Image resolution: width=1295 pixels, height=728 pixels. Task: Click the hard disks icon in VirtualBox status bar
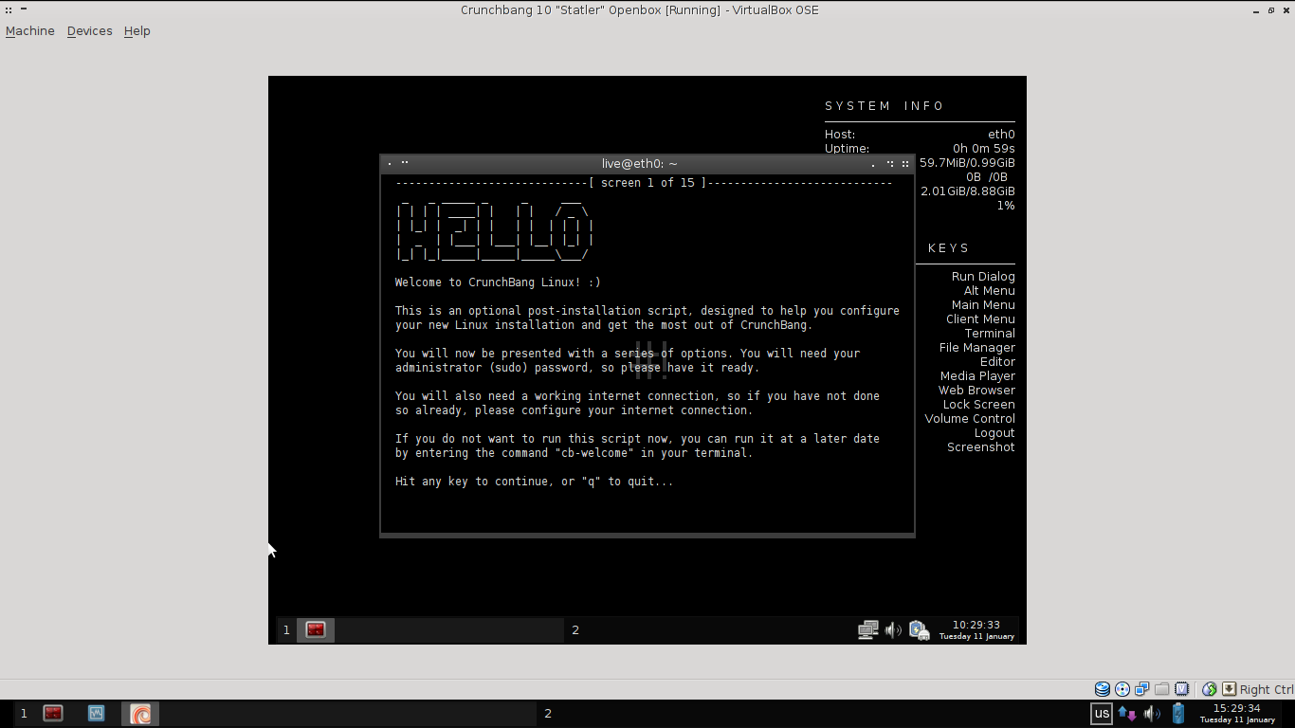point(1102,688)
